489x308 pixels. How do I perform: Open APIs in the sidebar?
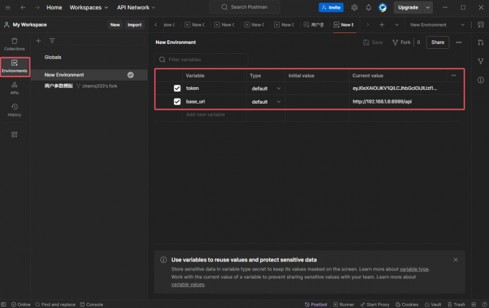[x=14, y=89]
